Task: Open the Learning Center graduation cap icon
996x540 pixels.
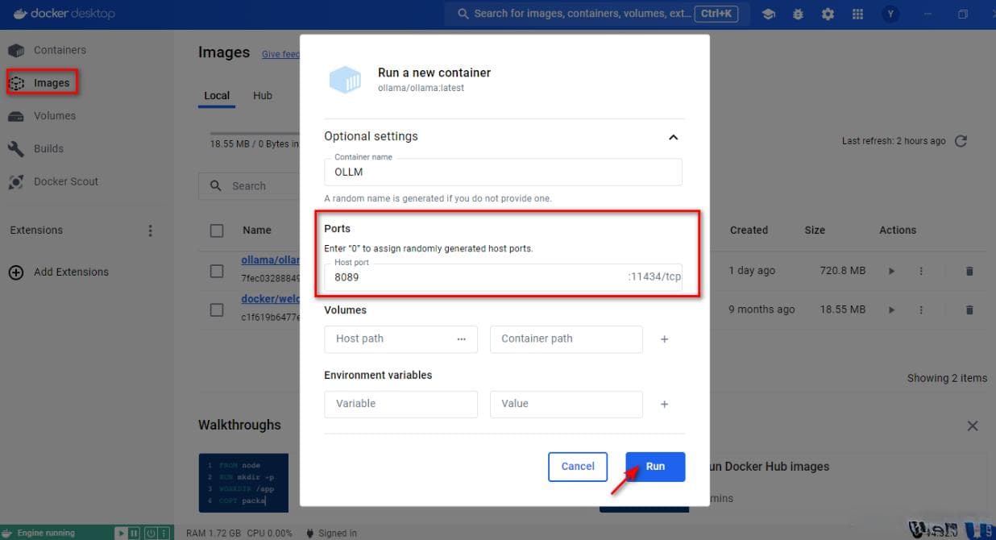Action: click(769, 14)
